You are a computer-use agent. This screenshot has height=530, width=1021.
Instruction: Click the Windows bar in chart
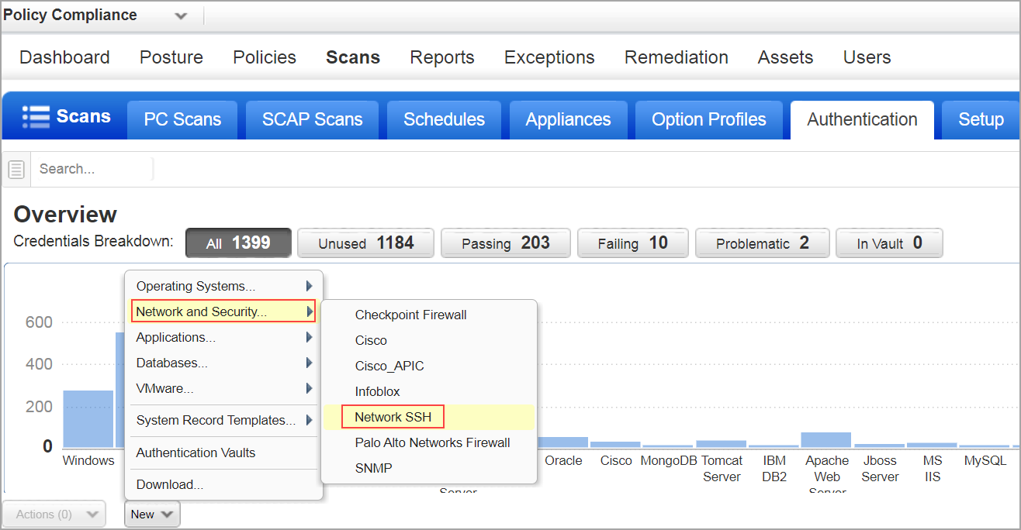point(88,418)
